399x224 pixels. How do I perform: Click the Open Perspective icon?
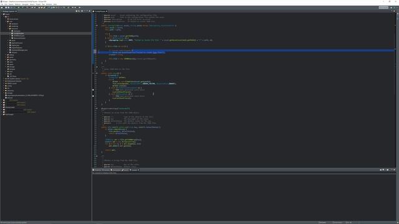(392, 7)
